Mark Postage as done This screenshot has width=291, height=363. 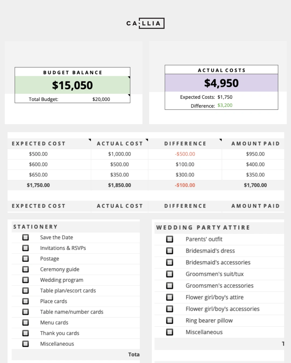coord(26,259)
